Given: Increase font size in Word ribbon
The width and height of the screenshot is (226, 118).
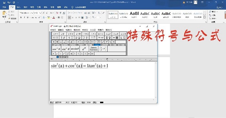Looking at the screenshot, I should (x=44, y=13).
